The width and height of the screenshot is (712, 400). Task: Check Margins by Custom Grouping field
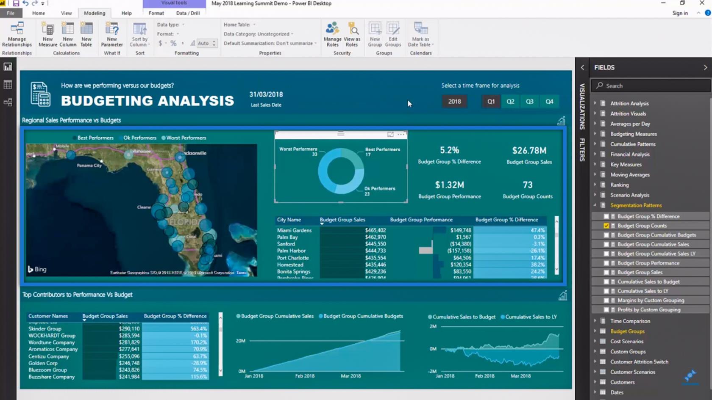[606, 300]
